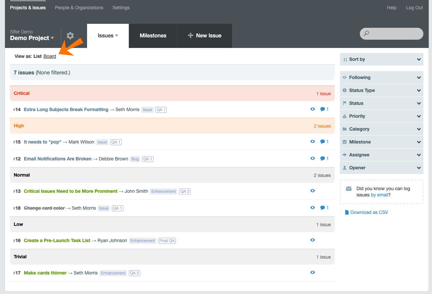Image resolution: width=432 pixels, height=294 pixels.
Task: Toggle following eye for issue #16
Action: 312,240
